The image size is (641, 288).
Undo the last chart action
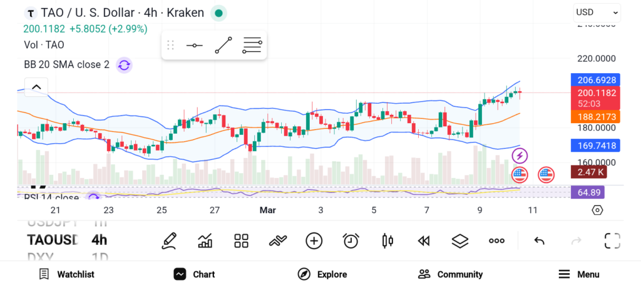tap(539, 241)
